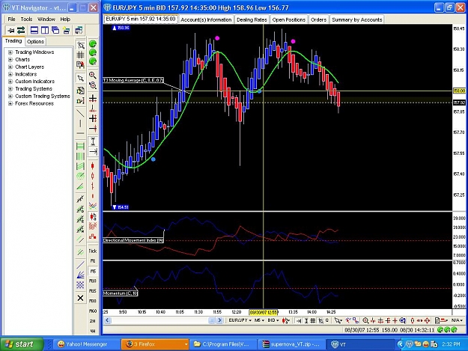Select the green speed arc tool
Viewport: 468px width, 351px height.
click(80, 176)
